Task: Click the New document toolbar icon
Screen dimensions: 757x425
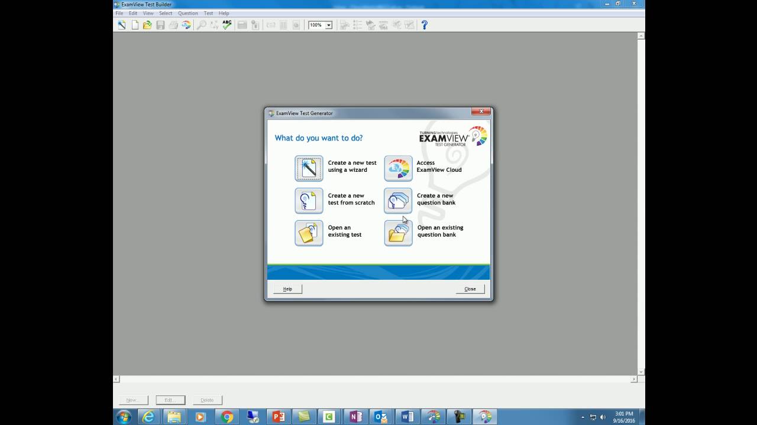Action: point(135,25)
